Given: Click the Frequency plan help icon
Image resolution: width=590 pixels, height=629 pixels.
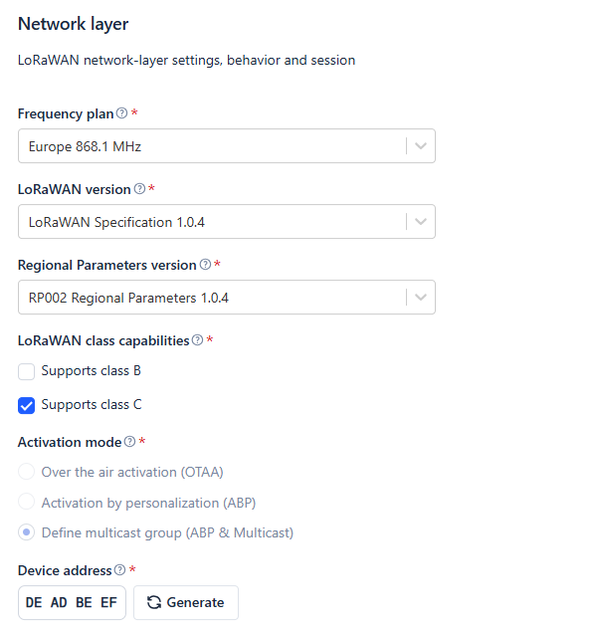Looking at the screenshot, I should click(x=122, y=113).
